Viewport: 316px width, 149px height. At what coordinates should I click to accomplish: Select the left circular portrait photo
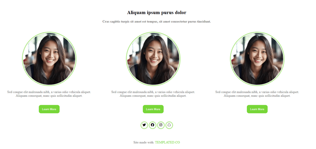point(49,59)
